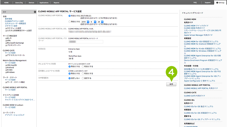Download MDM構成プロファイル年次更新マニュアル
227x127 pixels.
201,69
